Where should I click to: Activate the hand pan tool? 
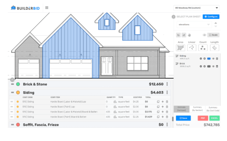click(189, 35)
